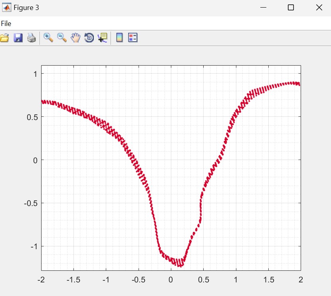Enable the Pan hand tool
This screenshot has height=296, width=331.
75,38
